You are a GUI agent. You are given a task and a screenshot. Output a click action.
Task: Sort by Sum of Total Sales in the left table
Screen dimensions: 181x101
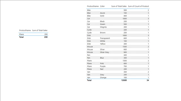[40, 30]
